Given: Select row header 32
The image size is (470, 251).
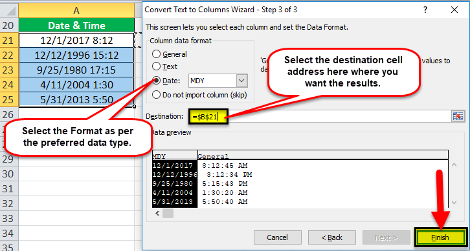Looking at the screenshot, I should [x=9, y=204].
